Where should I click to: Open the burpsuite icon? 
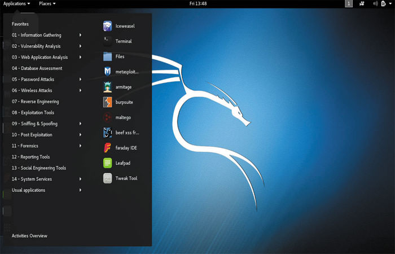[108, 102]
